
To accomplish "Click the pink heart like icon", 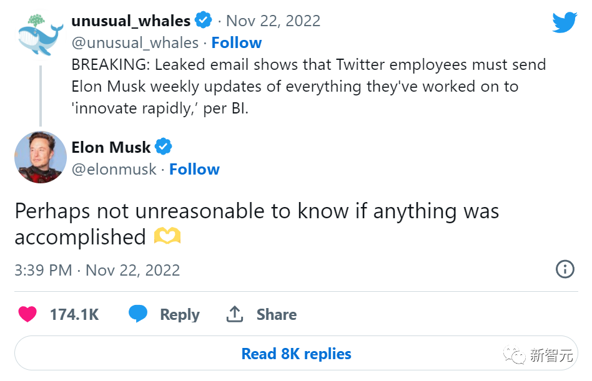I will 27,314.
